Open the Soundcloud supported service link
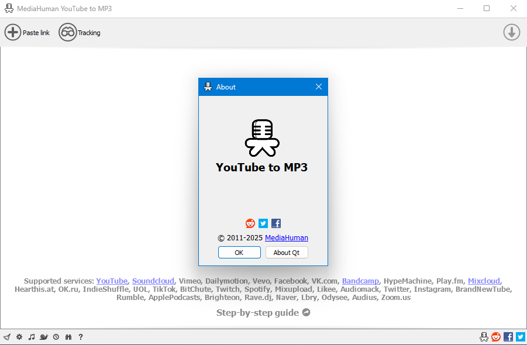This screenshot has width=527, height=345. [153, 281]
